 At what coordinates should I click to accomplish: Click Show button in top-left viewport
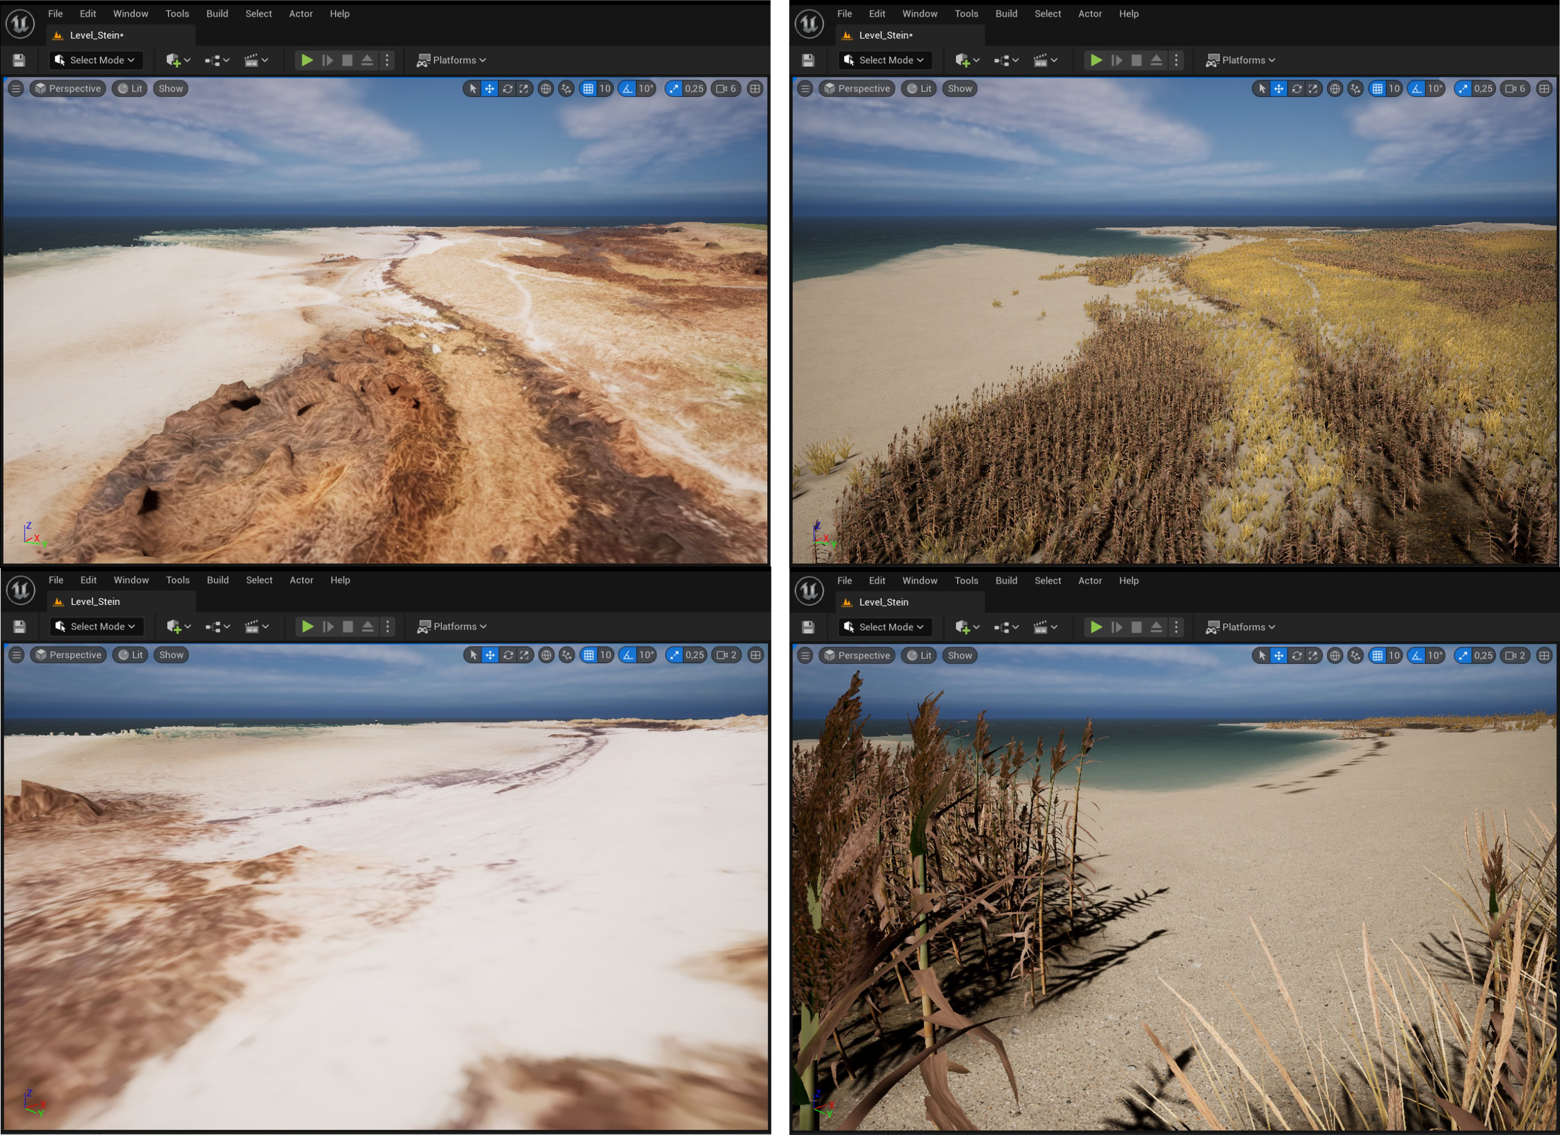coord(170,89)
